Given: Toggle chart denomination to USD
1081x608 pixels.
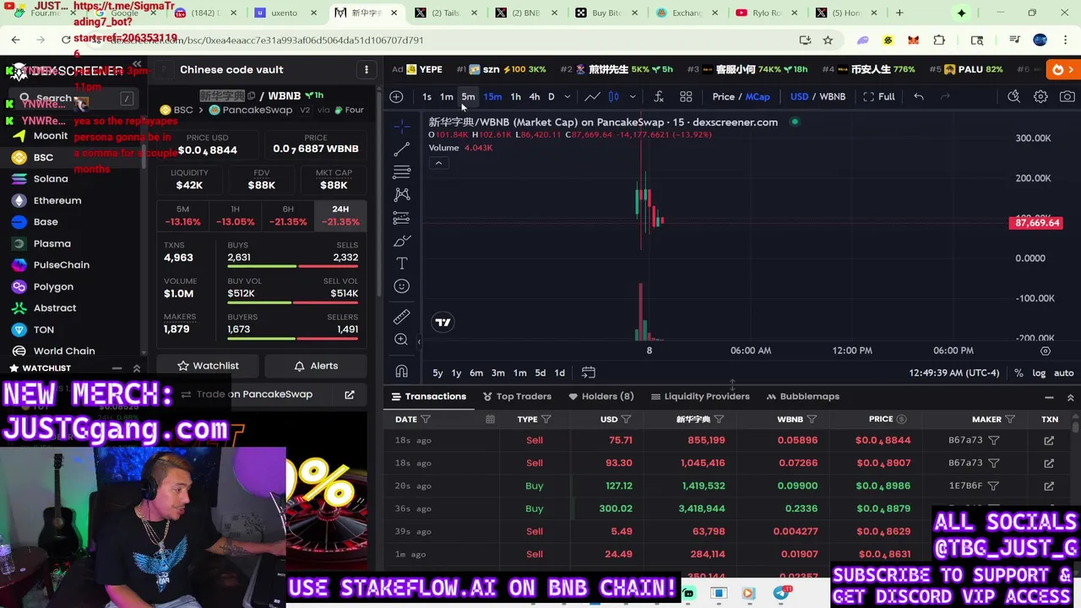Looking at the screenshot, I should [799, 96].
